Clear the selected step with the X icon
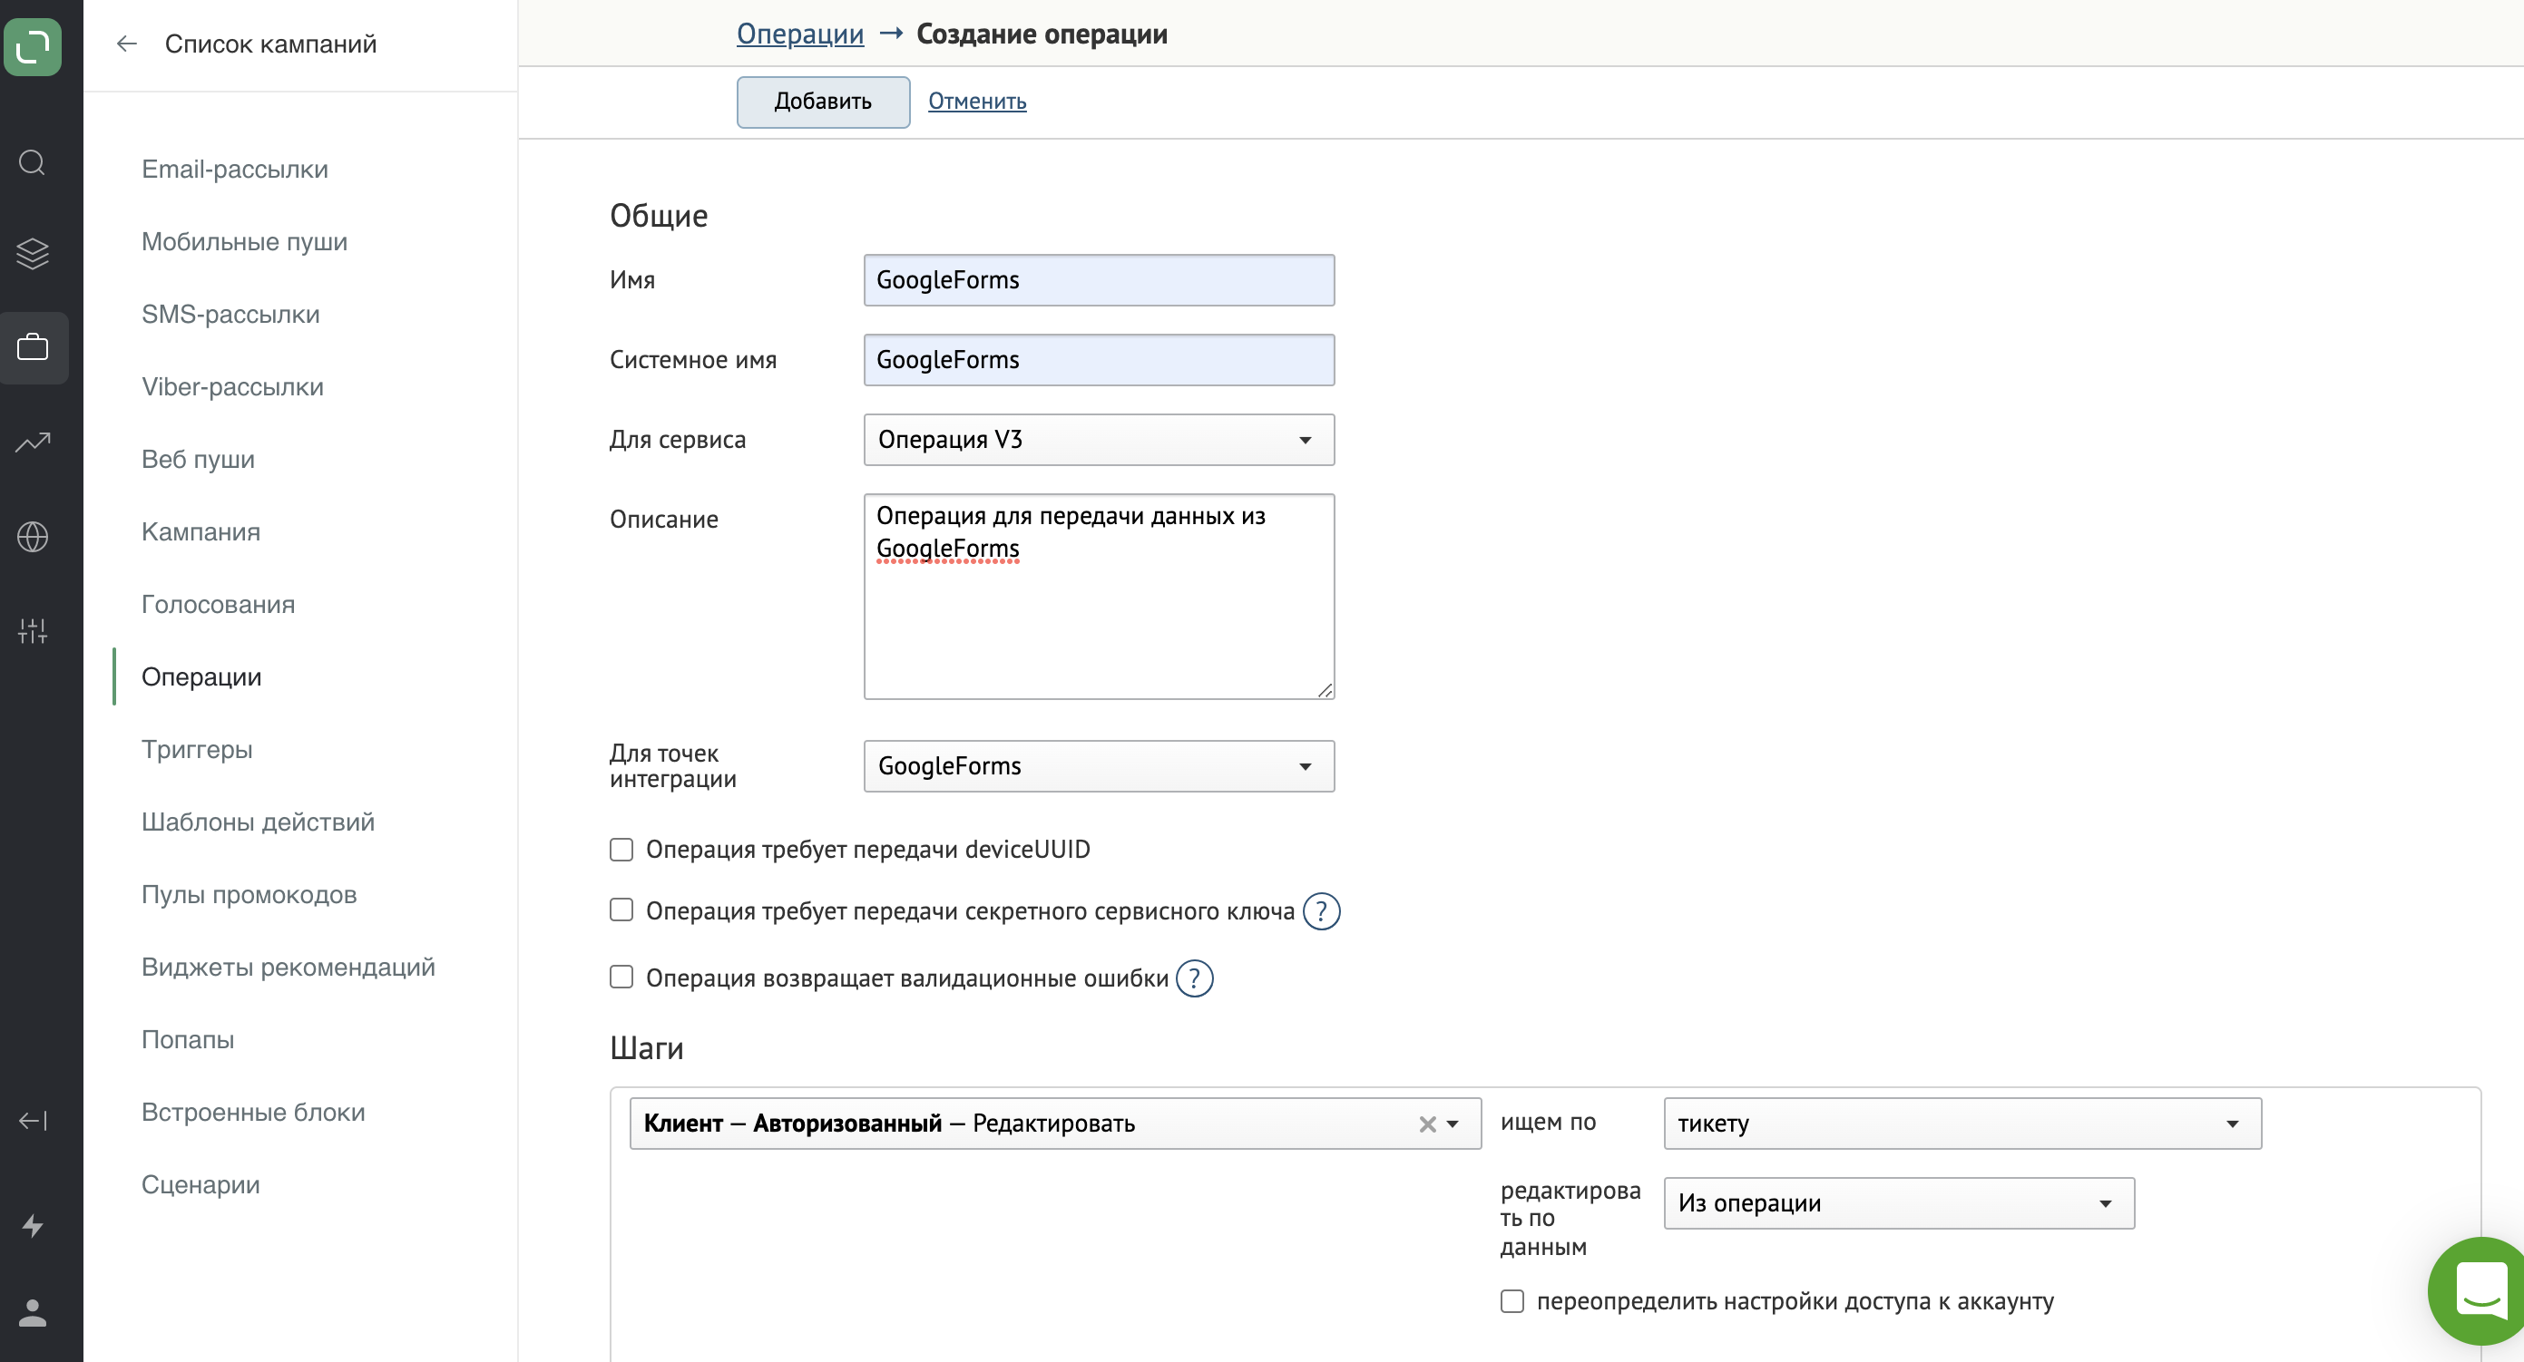The image size is (2524, 1362). [1428, 1124]
